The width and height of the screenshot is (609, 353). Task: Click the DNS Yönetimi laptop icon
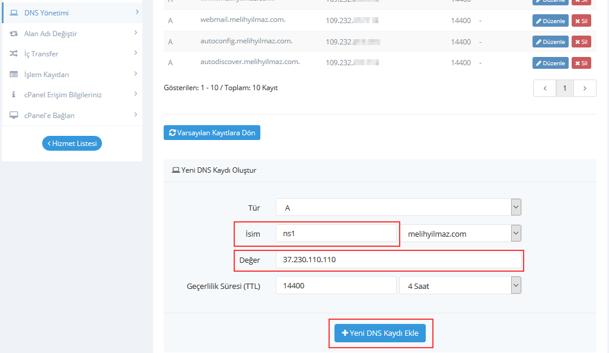(x=14, y=12)
